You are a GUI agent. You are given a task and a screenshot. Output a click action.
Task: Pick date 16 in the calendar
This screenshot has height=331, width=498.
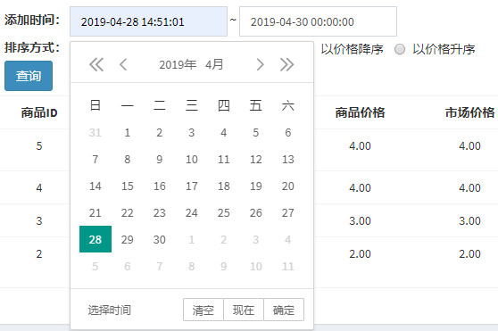pyautogui.click(x=160, y=186)
